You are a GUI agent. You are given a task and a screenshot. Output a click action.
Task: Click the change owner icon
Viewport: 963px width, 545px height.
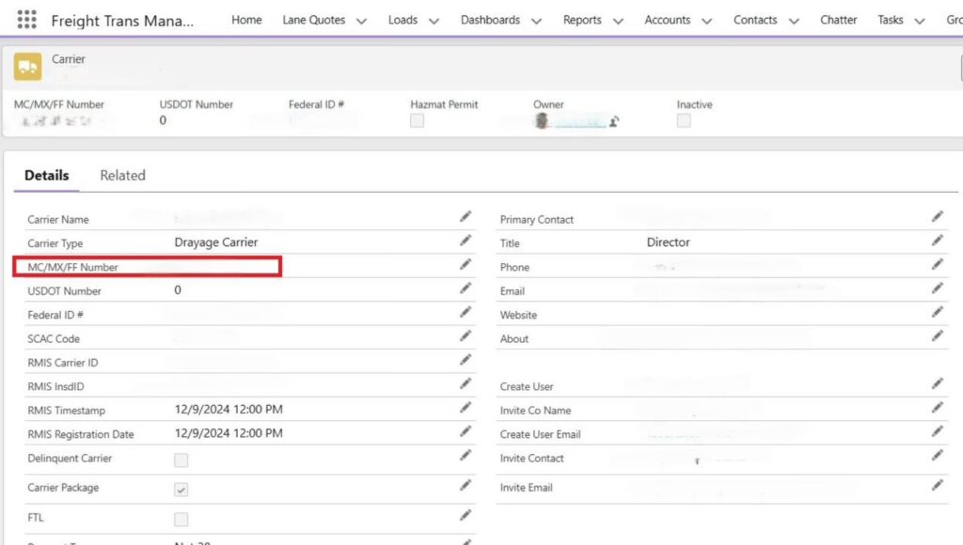tap(613, 121)
